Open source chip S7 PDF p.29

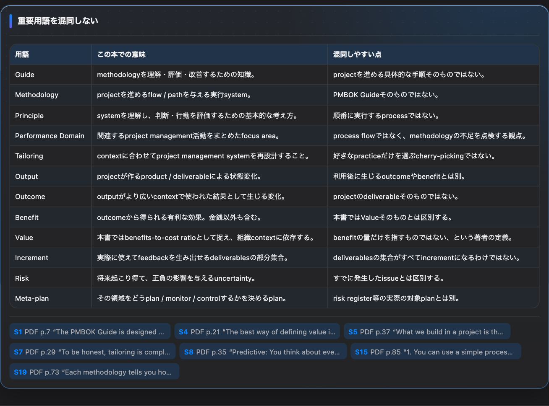point(92,352)
